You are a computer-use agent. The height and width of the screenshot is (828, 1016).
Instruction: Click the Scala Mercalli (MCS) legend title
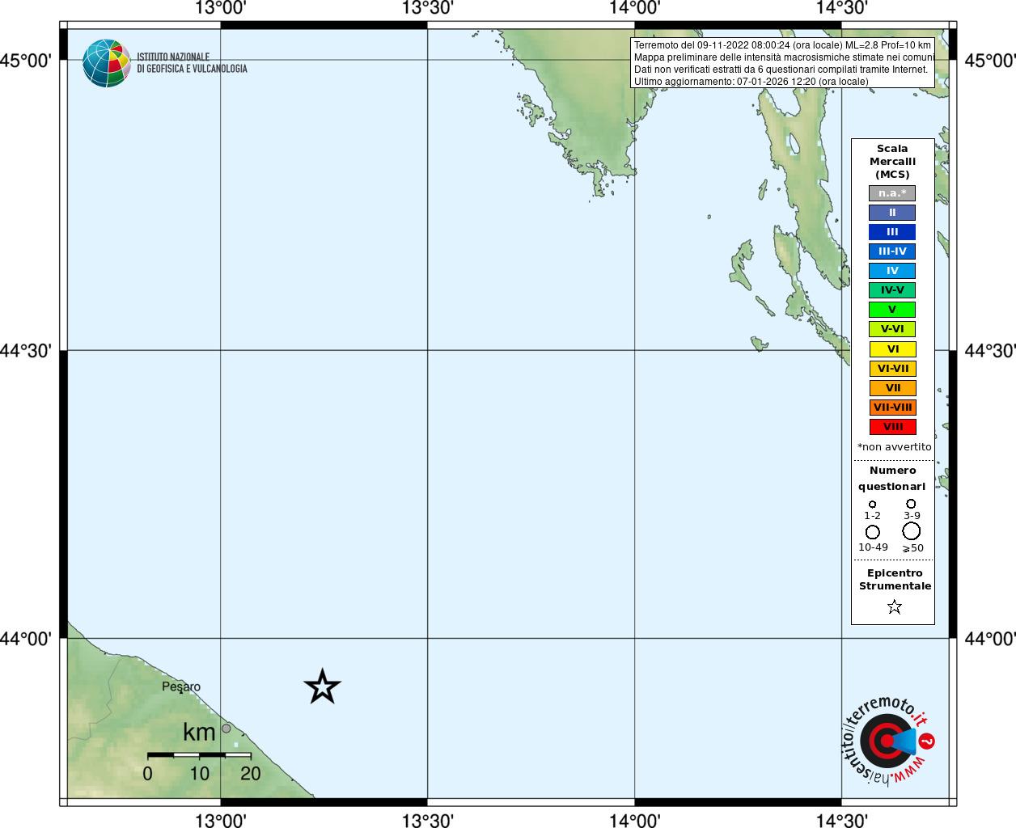point(892,162)
